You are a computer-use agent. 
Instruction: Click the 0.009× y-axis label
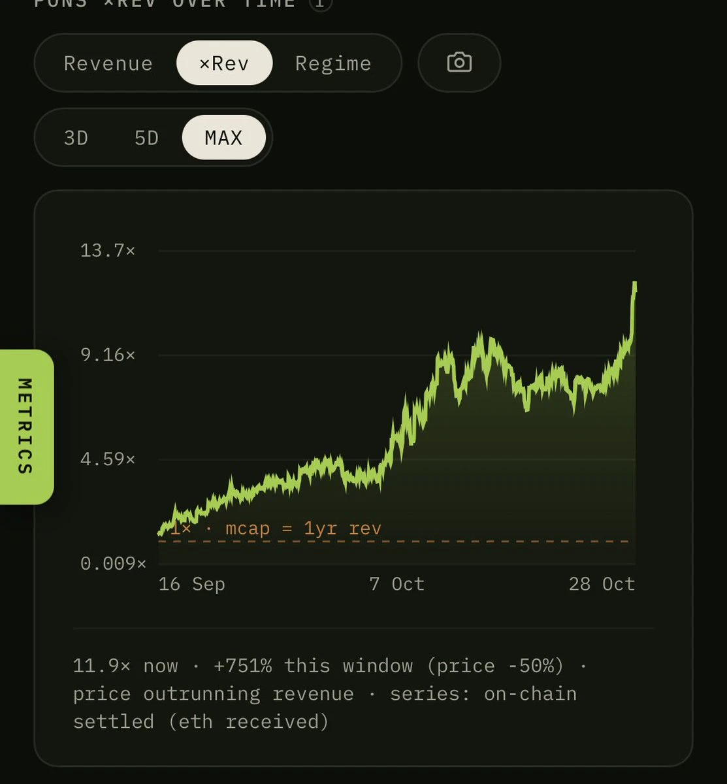tap(113, 563)
